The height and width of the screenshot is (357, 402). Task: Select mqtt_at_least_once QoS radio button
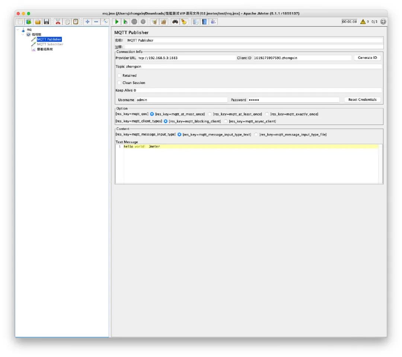[210, 114]
